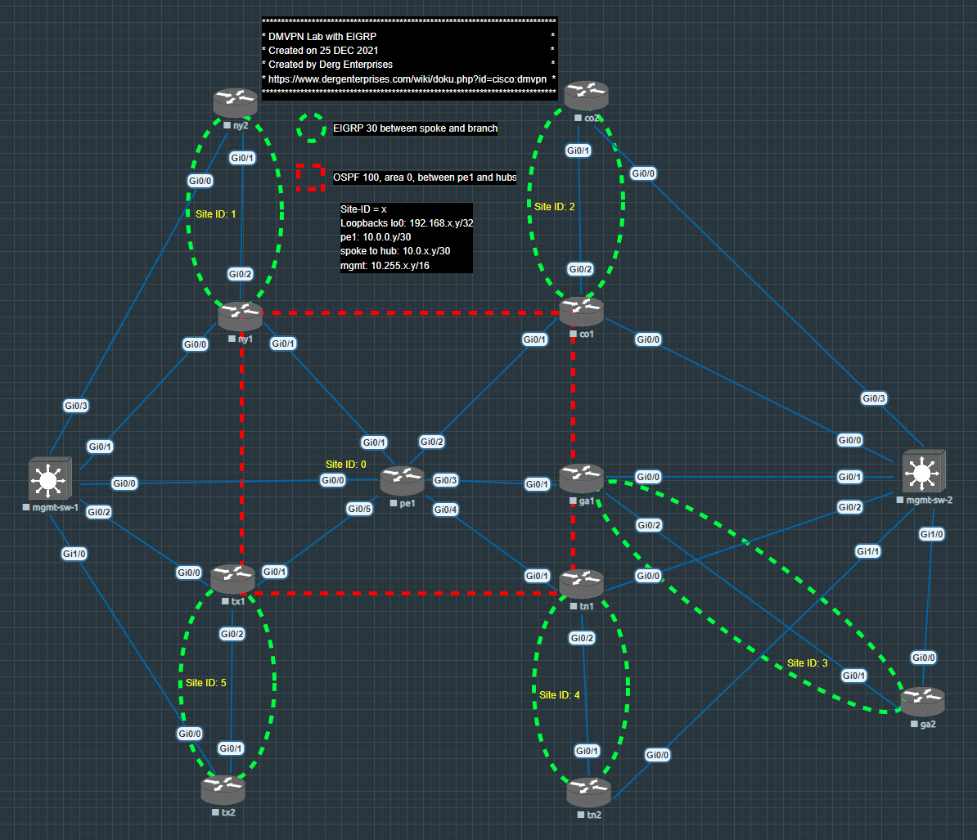Select the mgmt-sw-1 switch icon
The width and height of the screenshot is (977, 840).
(49, 479)
